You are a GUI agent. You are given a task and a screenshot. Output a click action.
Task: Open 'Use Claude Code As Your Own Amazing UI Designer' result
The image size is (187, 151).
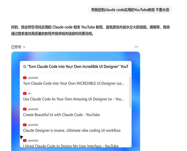click(74, 99)
